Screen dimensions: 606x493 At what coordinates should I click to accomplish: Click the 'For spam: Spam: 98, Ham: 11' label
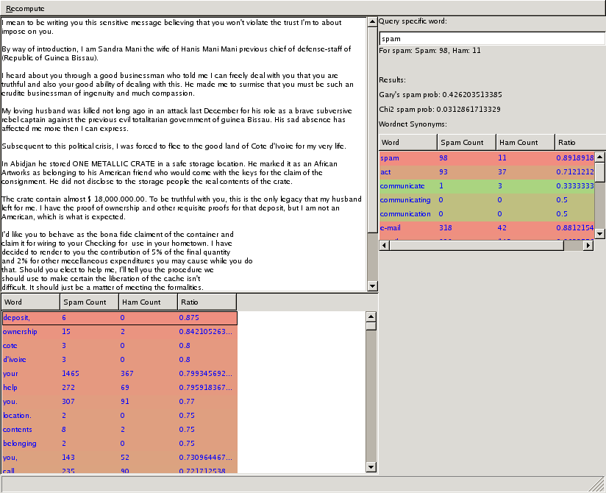point(429,50)
